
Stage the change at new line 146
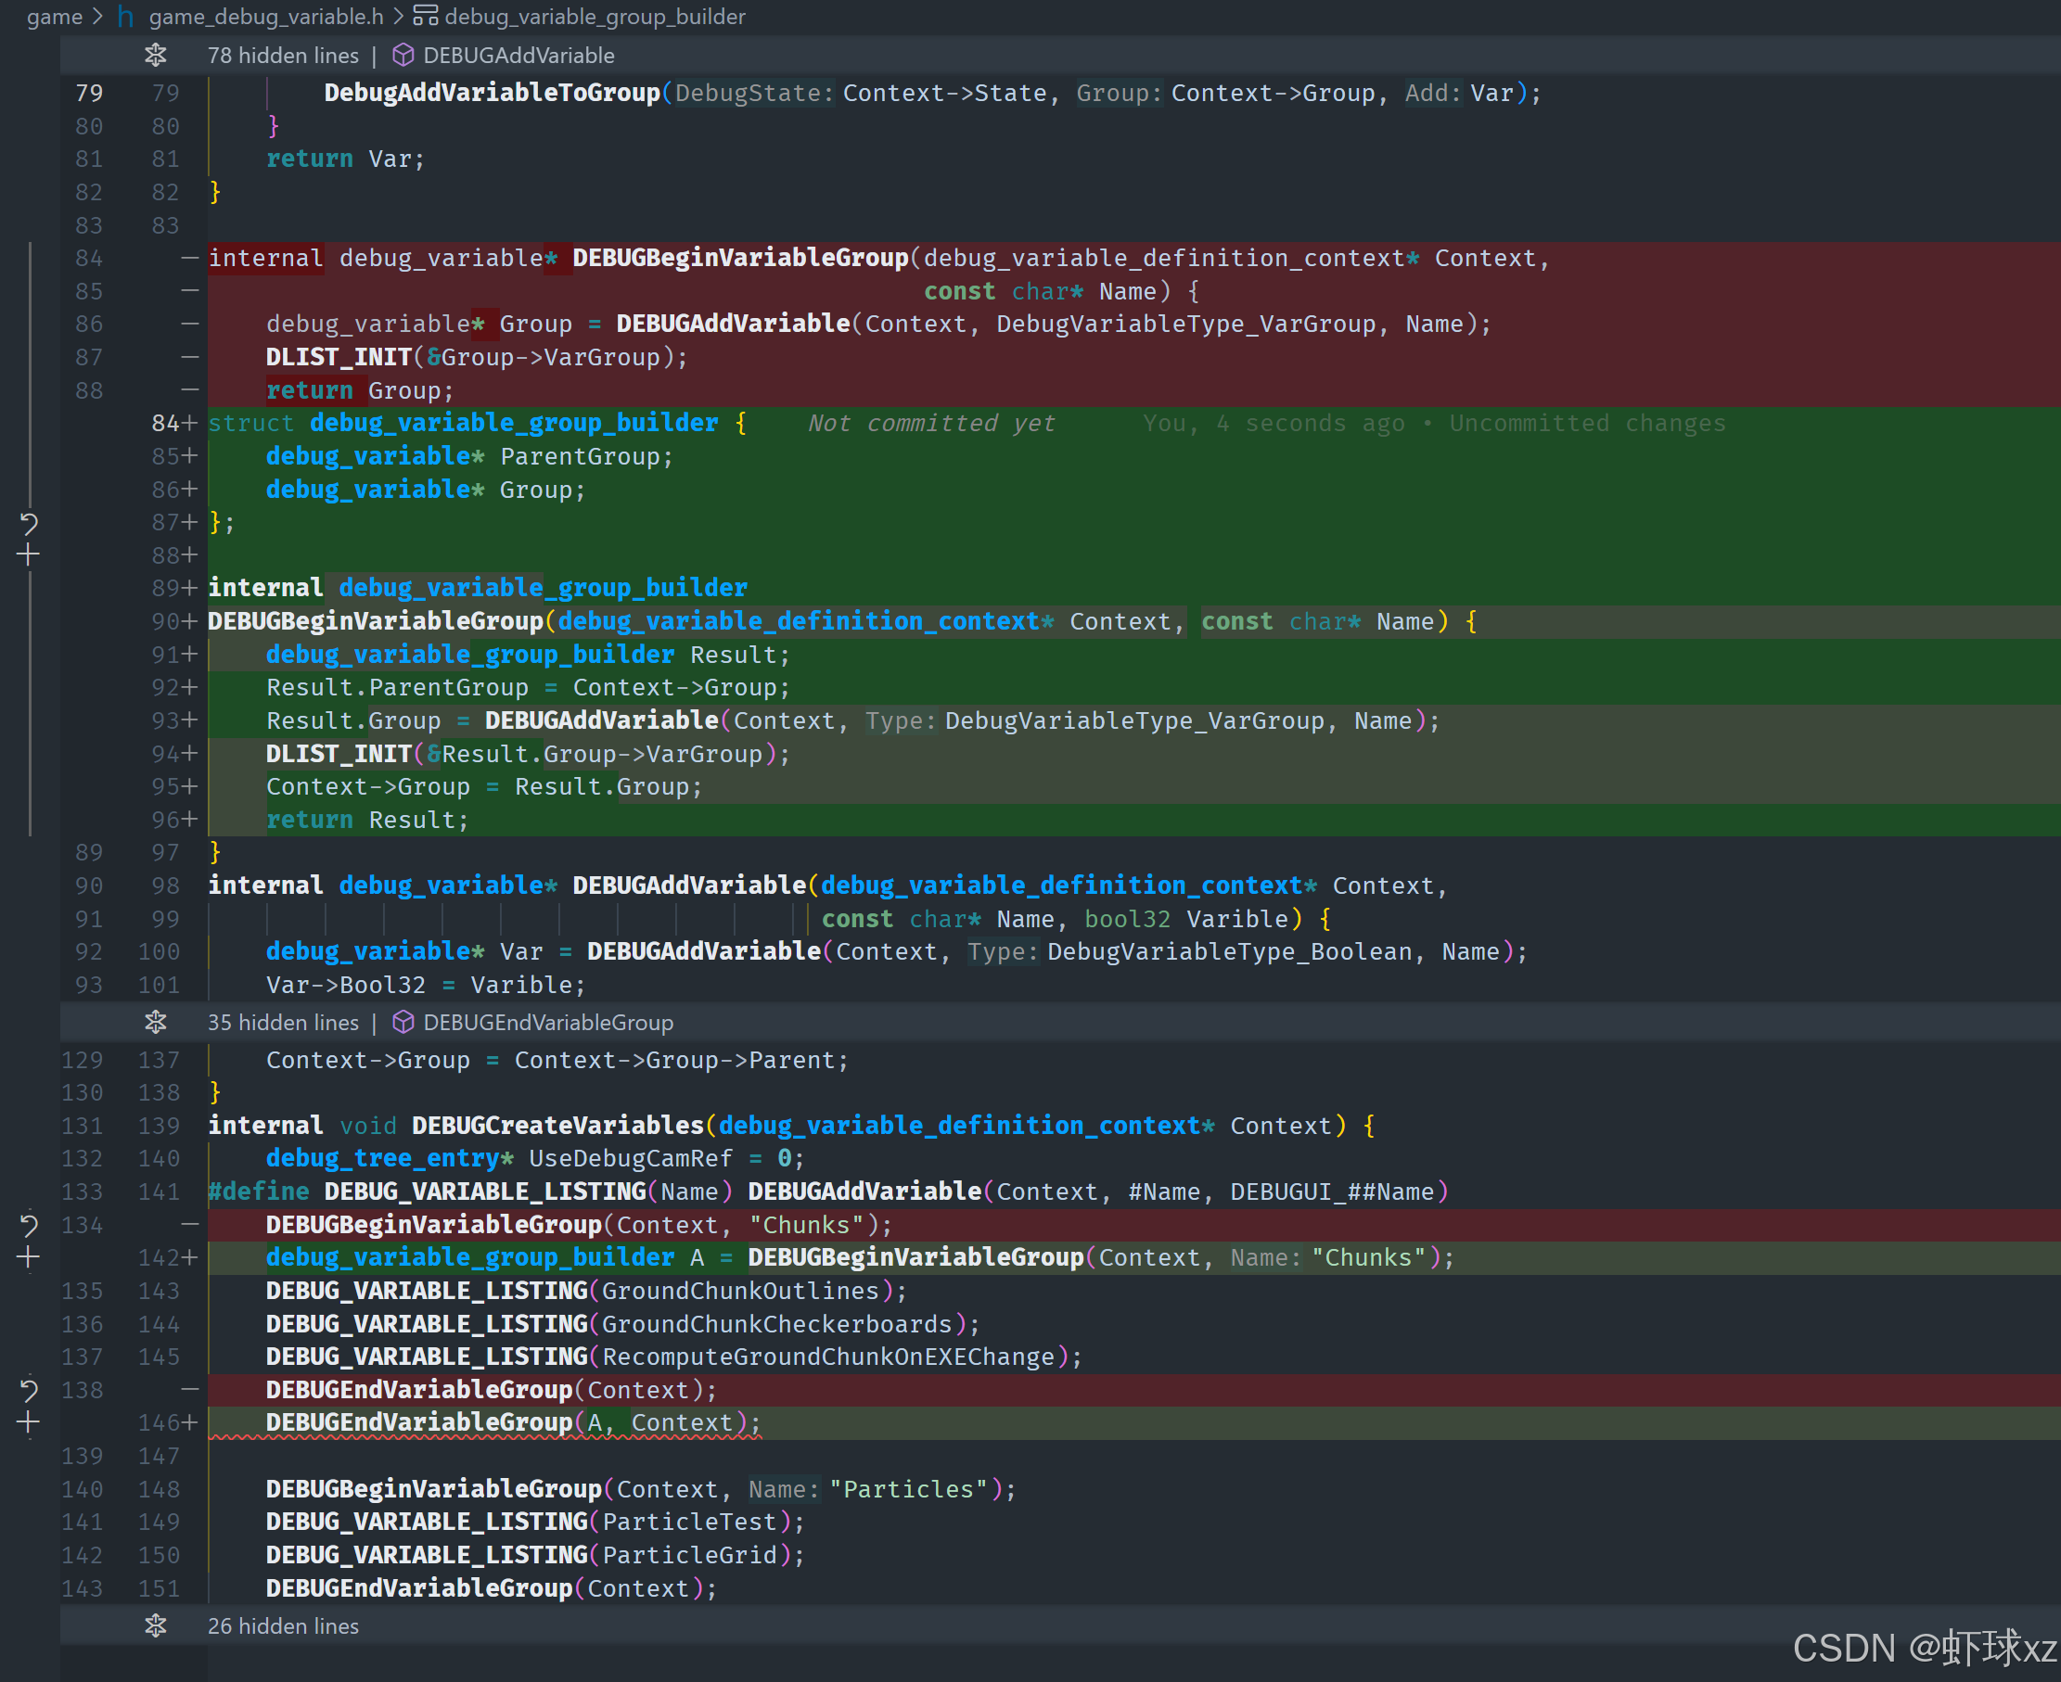pos(29,1422)
